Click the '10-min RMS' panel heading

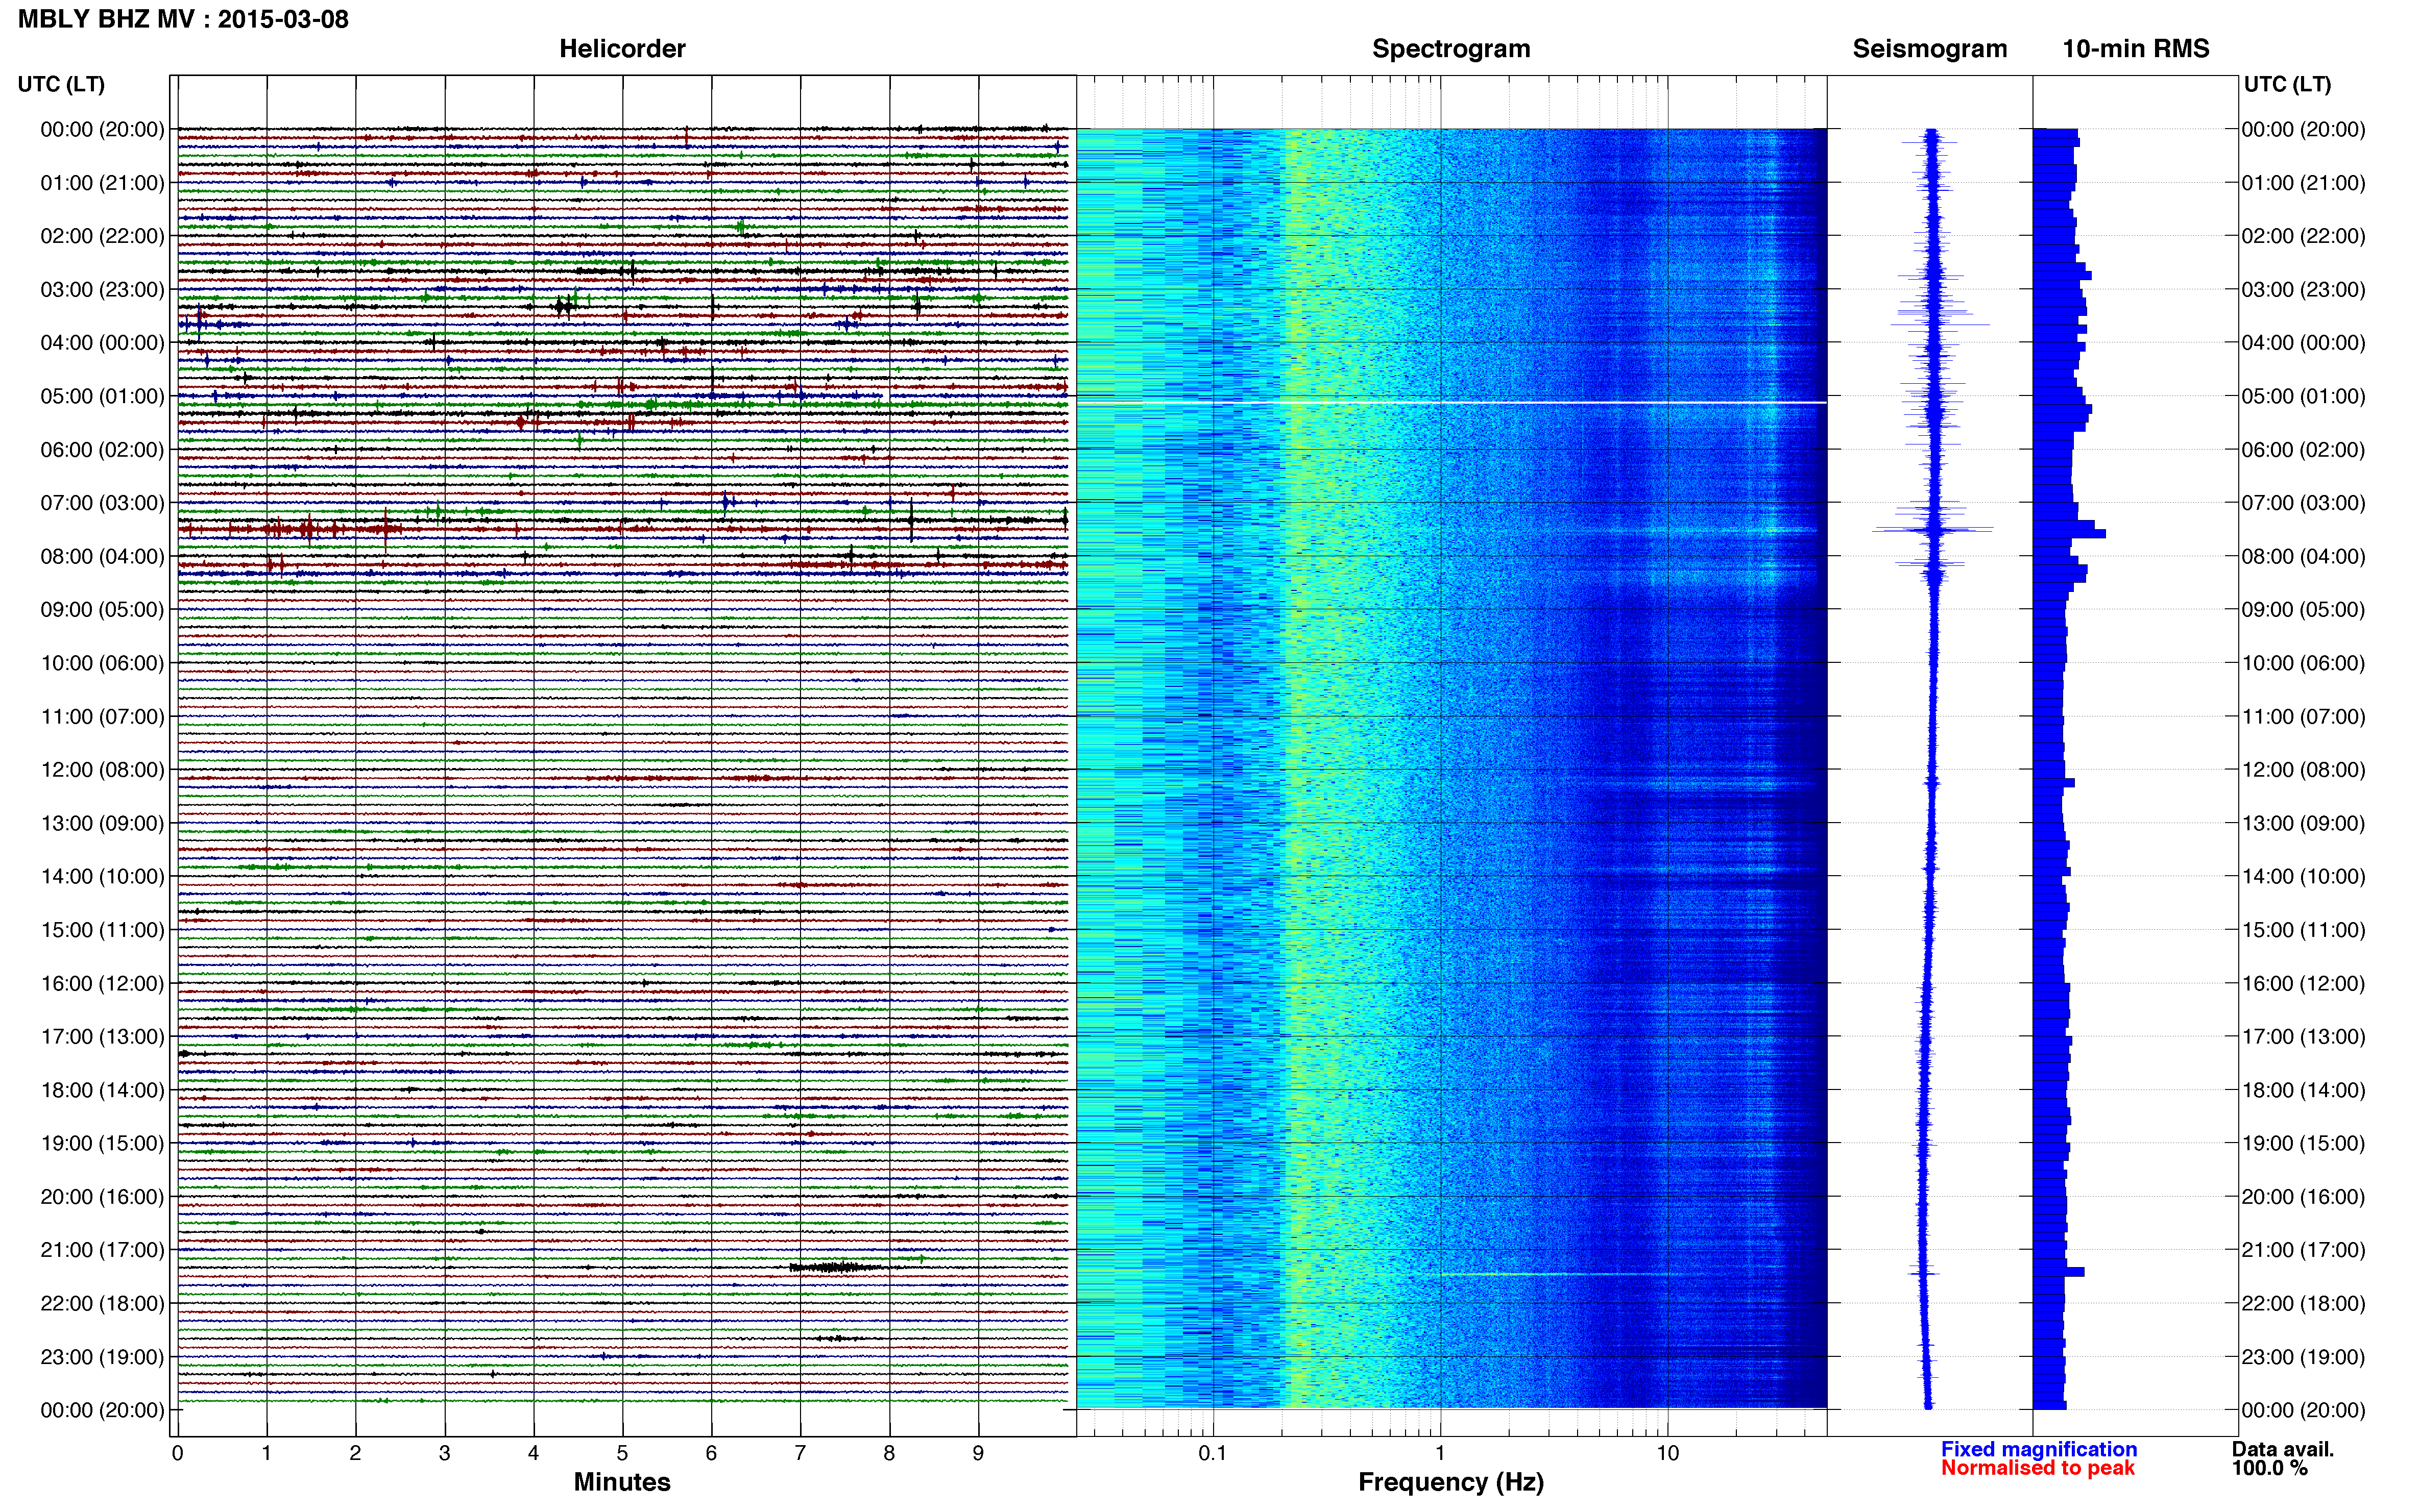(x=2136, y=49)
